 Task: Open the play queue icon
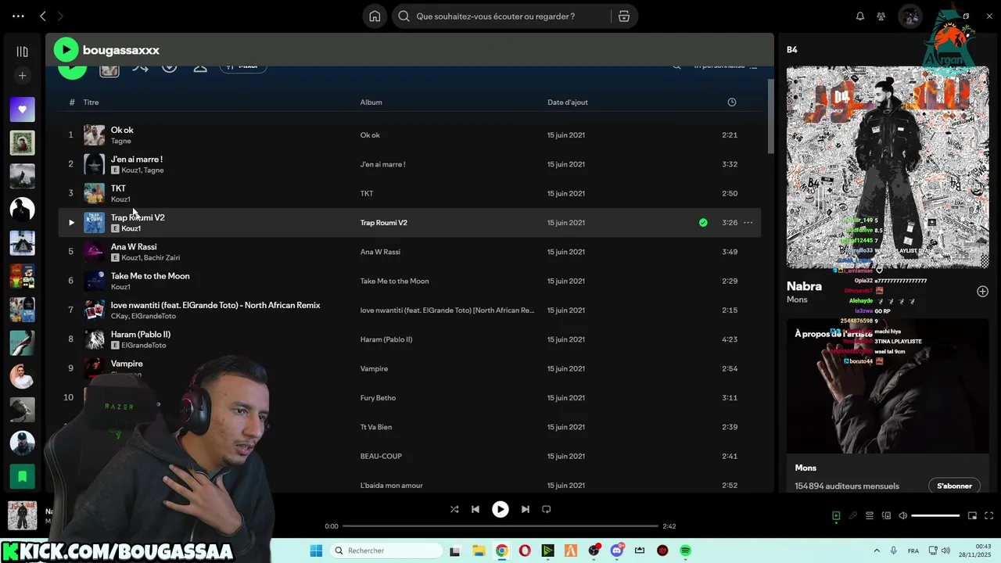[x=869, y=516]
